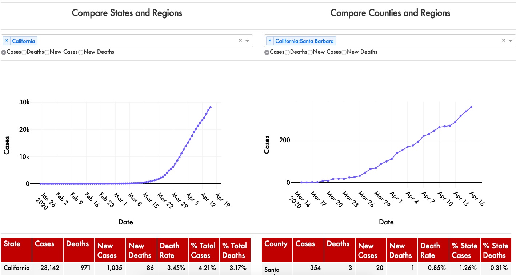This screenshot has width=516, height=275.
Task: Sort state table by New Deaths header
Action: click(142, 250)
